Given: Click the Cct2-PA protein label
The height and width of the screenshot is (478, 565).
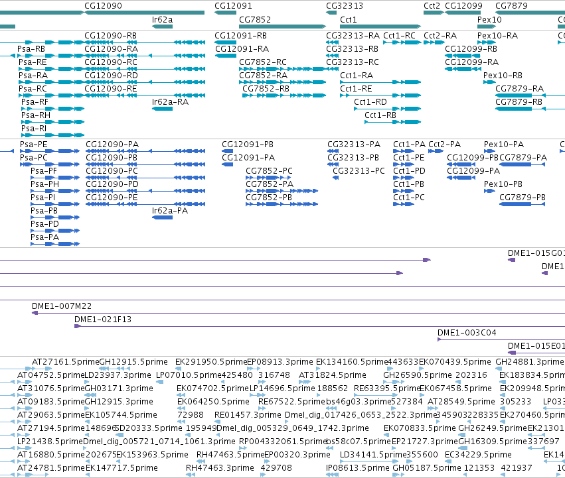Looking at the screenshot, I should [444, 145].
